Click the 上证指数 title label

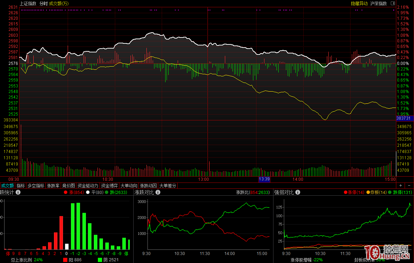tap(28, 3)
